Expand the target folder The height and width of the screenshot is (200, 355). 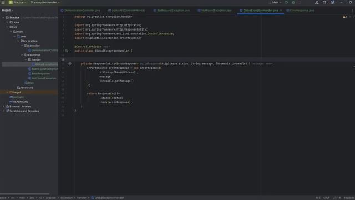[7, 92]
